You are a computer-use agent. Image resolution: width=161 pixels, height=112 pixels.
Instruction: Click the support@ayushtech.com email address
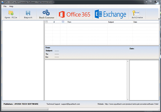(x=70, y=104)
